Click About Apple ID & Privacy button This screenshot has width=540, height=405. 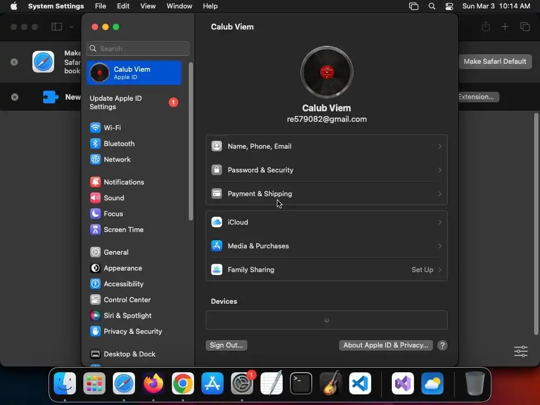[385, 345]
